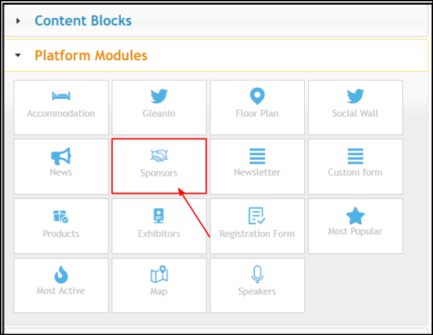Choose the Floor Plan pin icon
This screenshot has width=433, height=335.
257,96
